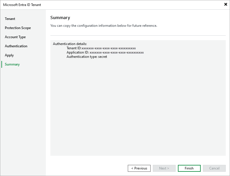Viewport: 230px width, 176px height.
Task: Open the Protection Scope wizard step
Action: point(18,28)
